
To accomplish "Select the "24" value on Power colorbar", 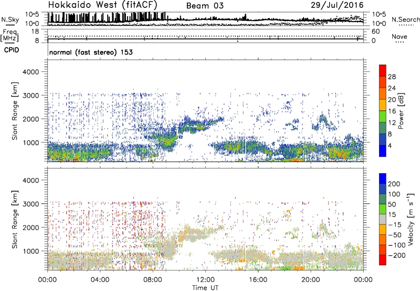I will tap(392, 88).
